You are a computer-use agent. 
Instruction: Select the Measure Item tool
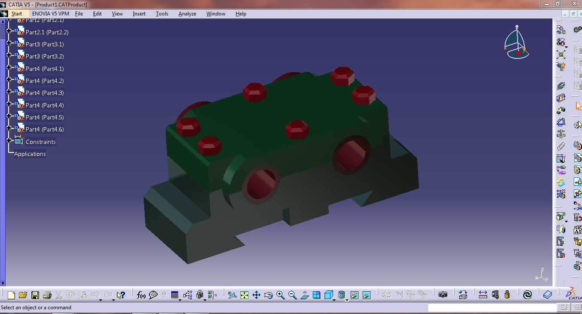tap(495, 295)
